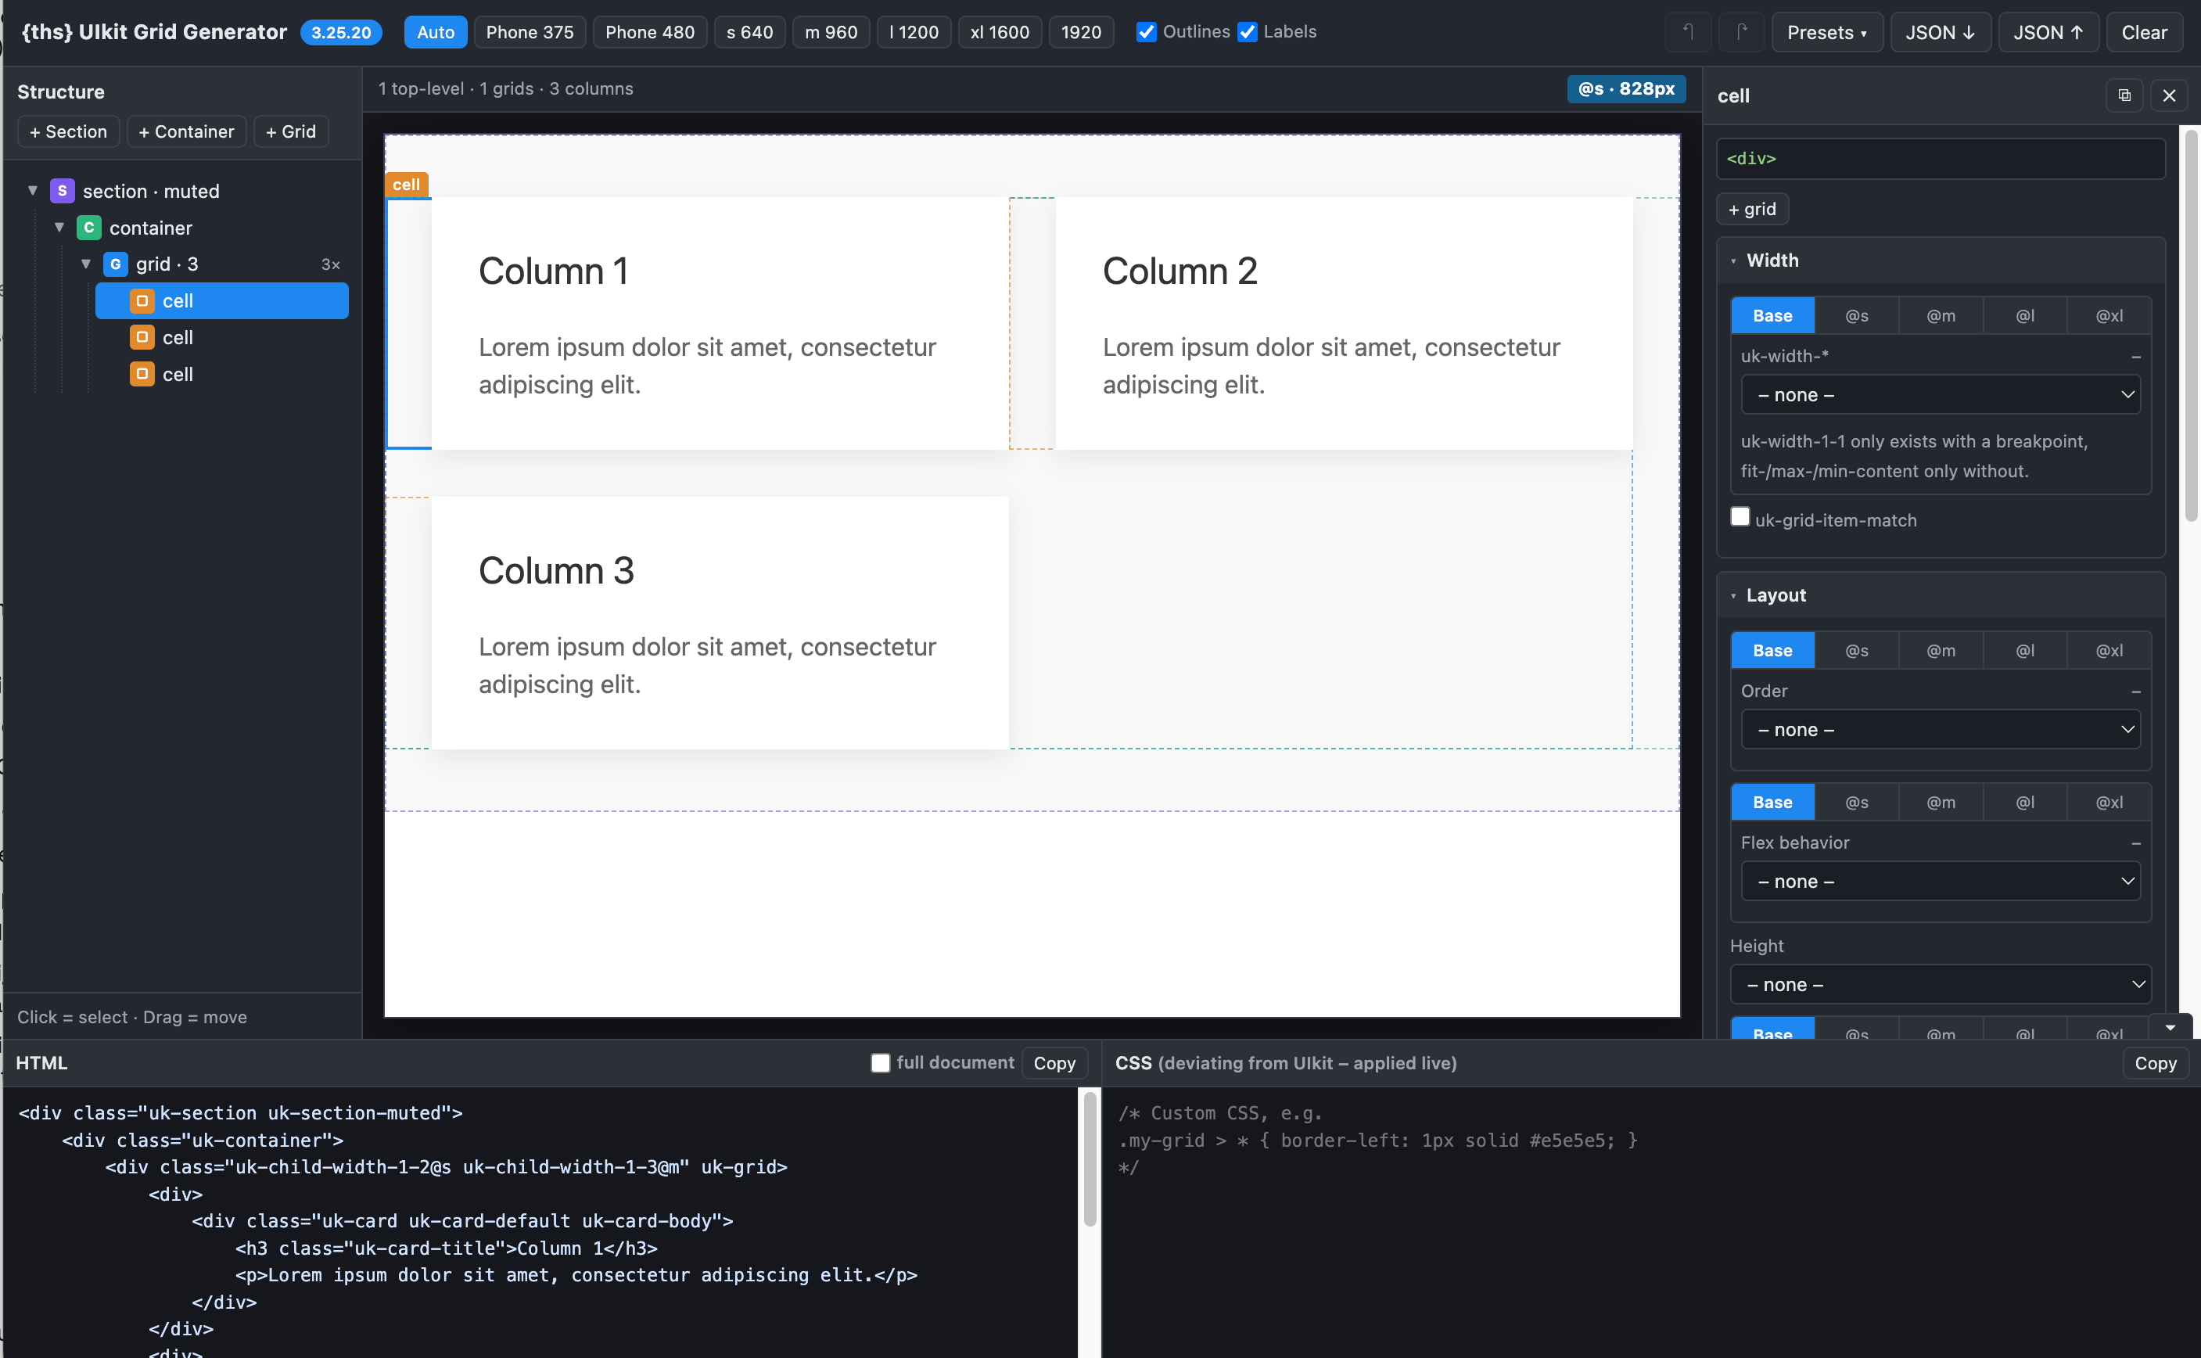The image size is (2201, 1358).
Task: Click the up arrow on JSON upload
Action: point(2076,32)
